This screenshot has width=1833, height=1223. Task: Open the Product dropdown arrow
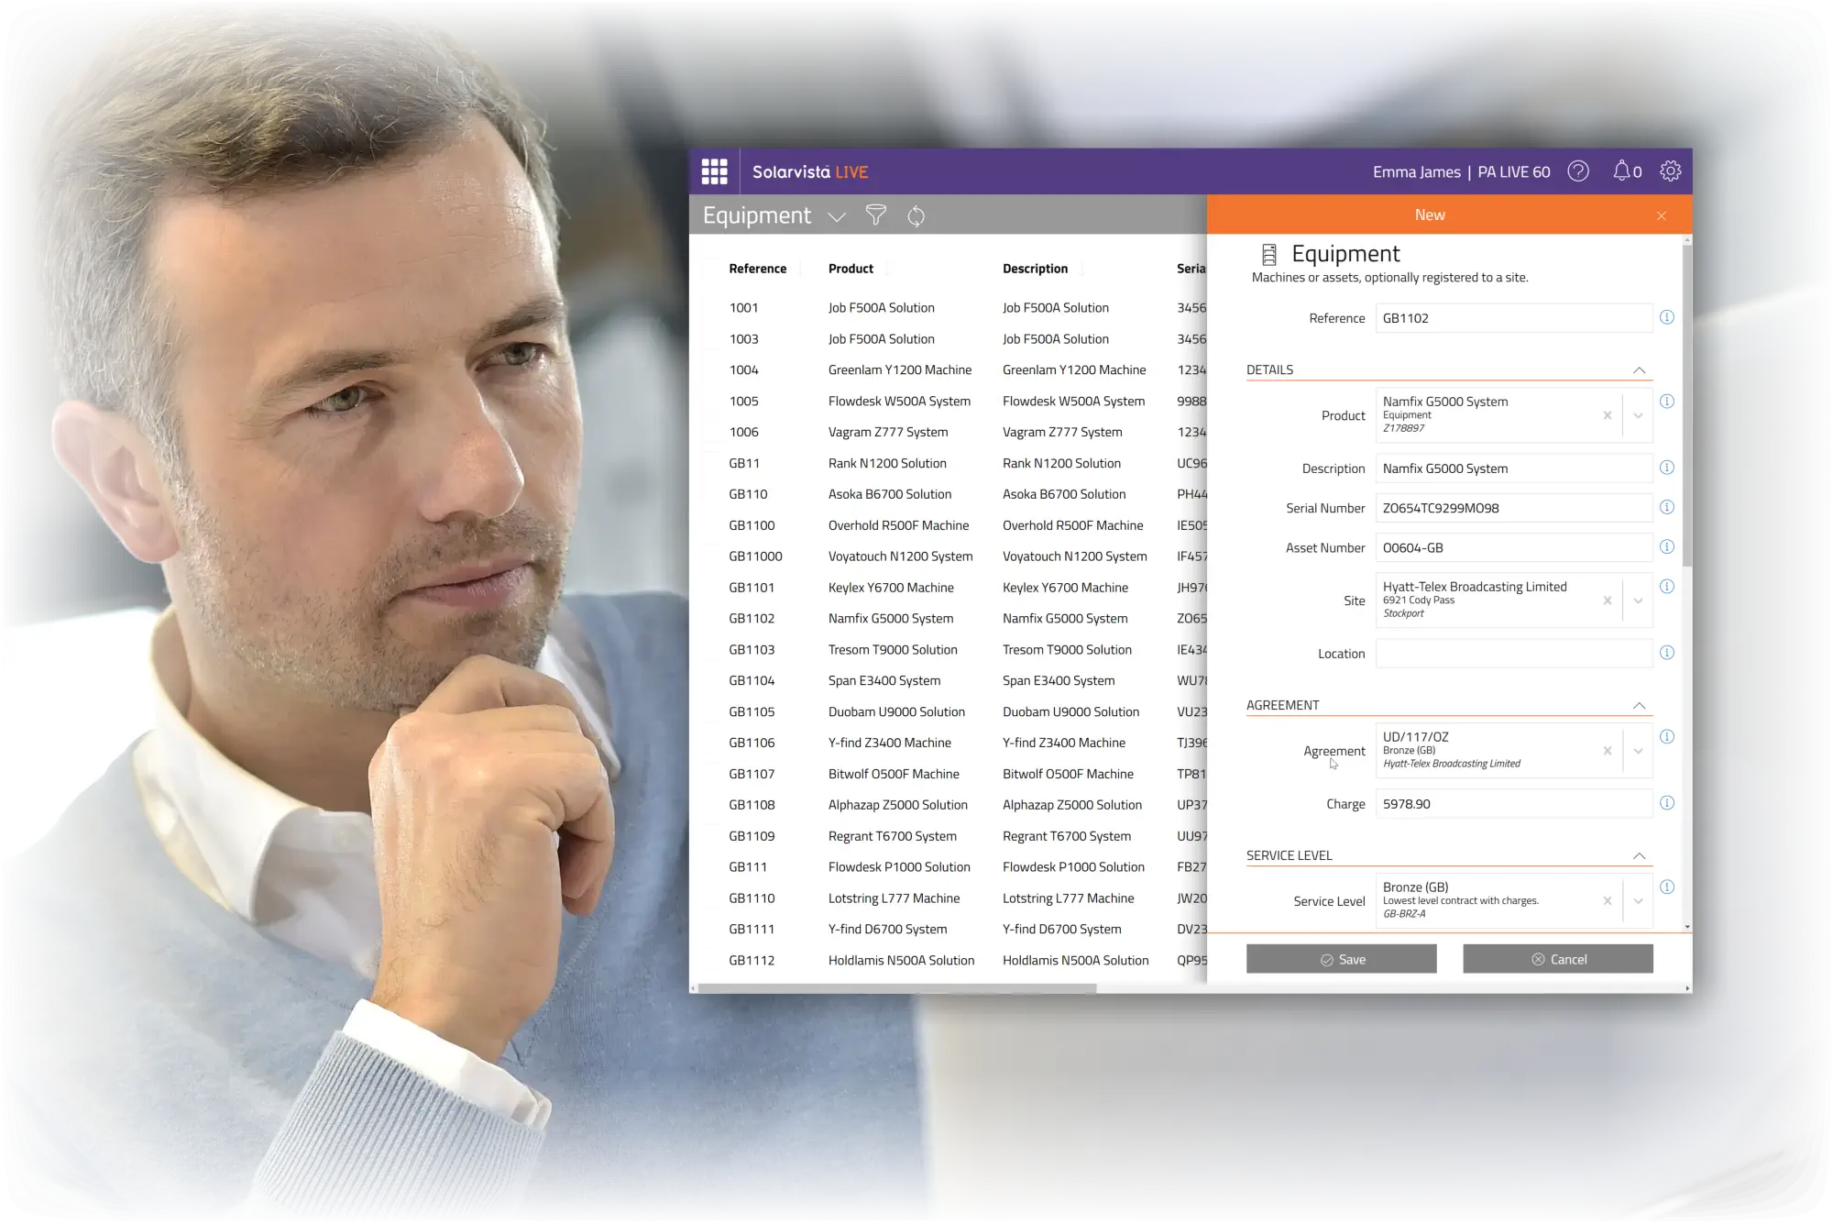coord(1638,415)
